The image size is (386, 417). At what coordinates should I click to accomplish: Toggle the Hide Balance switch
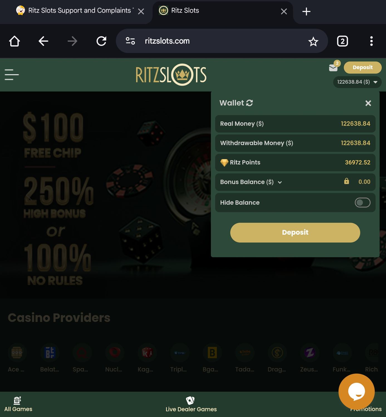point(362,202)
